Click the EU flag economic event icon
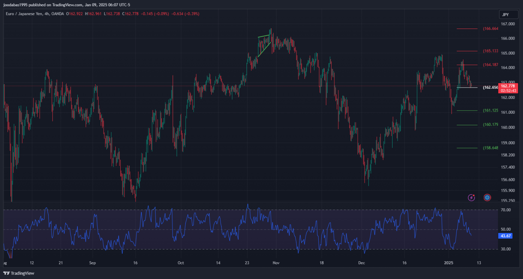523x279 pixels. click(487, 198)
